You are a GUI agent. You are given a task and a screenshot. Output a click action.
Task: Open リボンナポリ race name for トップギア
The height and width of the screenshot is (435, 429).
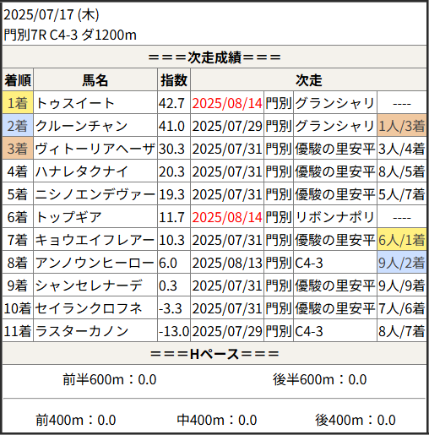(334, 217)
